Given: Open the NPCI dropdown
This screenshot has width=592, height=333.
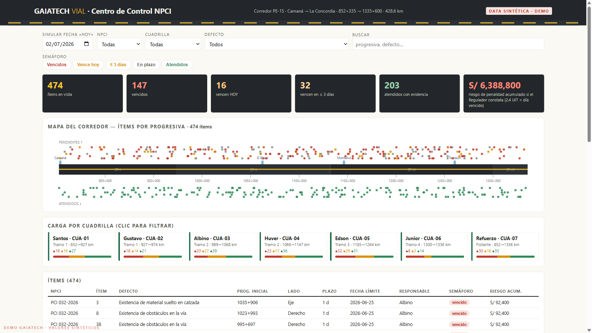Looking at the screenshot, I should [x=120, y=44].
